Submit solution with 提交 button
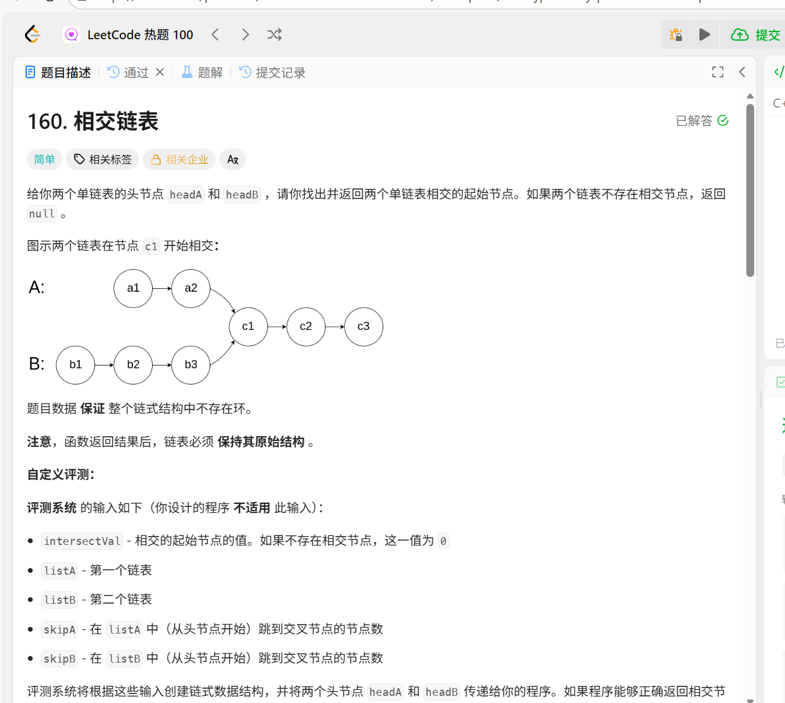The height and width of the screenshot is (703, 785). 755,35
